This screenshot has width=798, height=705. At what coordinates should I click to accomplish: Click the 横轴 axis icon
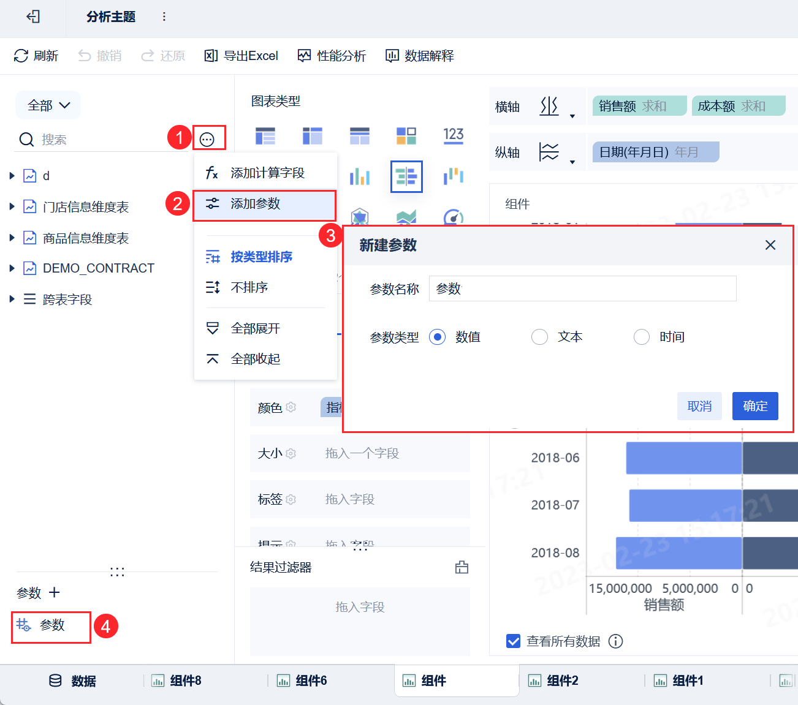click(549, 106)
